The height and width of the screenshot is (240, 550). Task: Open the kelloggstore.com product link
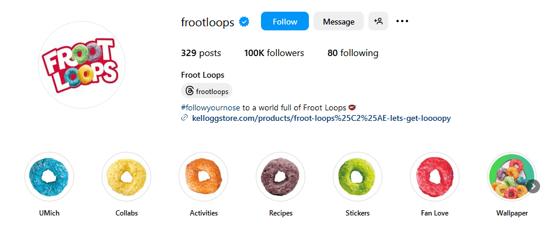(321, 118)
